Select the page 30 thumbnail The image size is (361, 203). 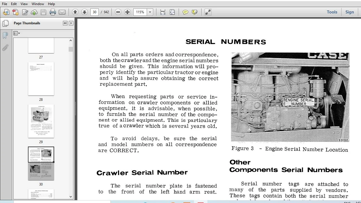coord(41,163)
